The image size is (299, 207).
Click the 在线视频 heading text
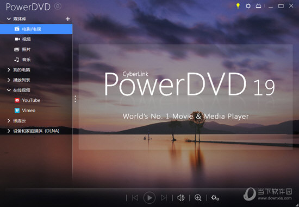click(x=22, y=90)
